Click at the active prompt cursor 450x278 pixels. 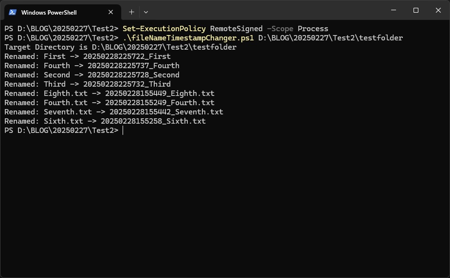pos(123,130)
